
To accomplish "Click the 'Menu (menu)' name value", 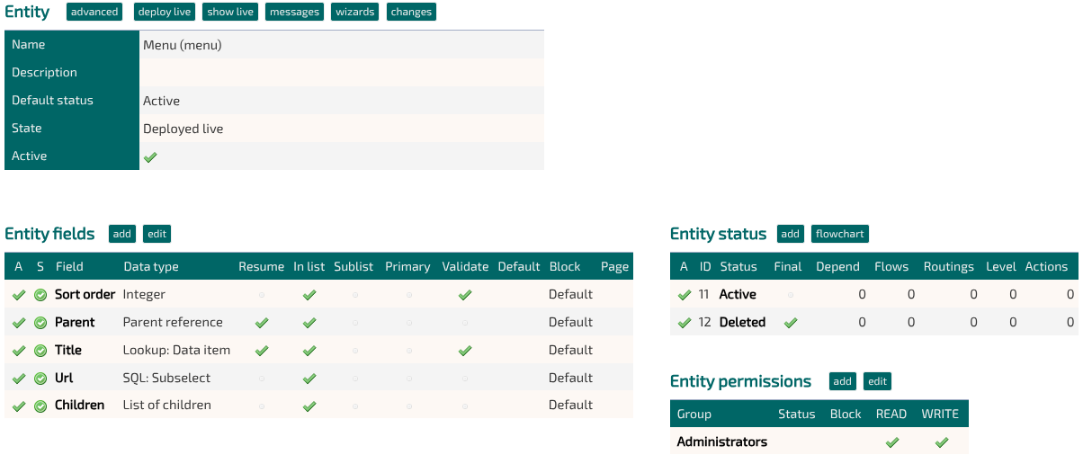I will pos(183,45).
